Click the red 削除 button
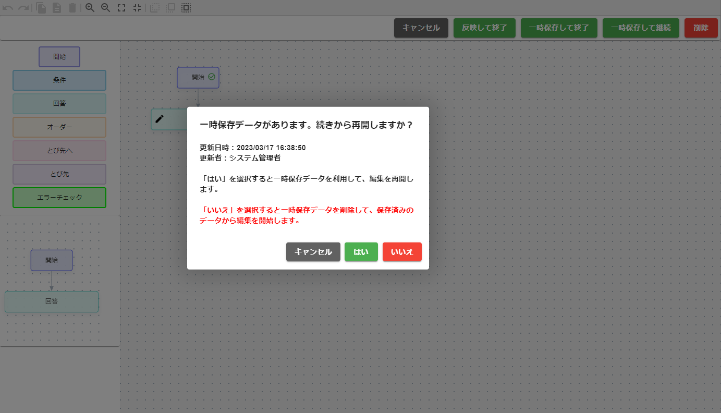This screenshot has height=413, width=721. click(x=701, y=28)
